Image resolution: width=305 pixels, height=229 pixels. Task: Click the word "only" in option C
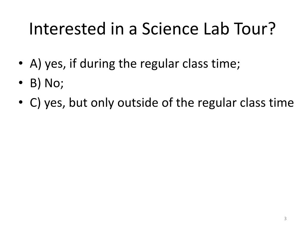(102, 103)
